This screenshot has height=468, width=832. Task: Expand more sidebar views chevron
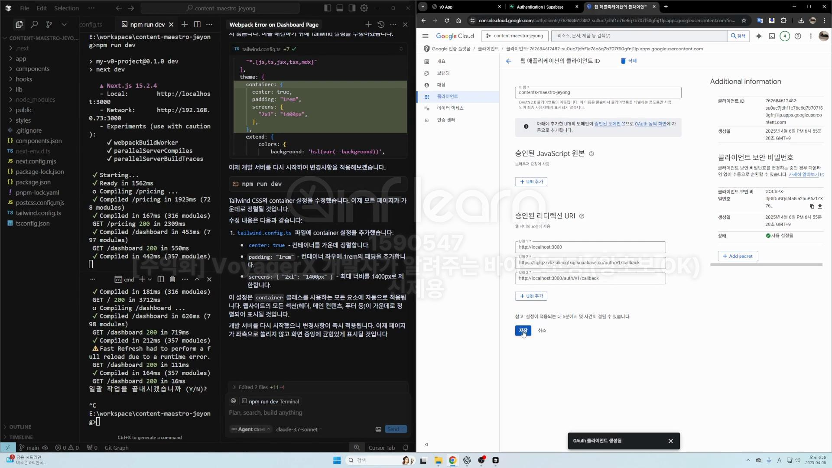(x=64, y=25)
